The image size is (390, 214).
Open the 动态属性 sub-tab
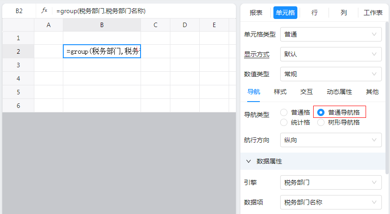(339, 92)
